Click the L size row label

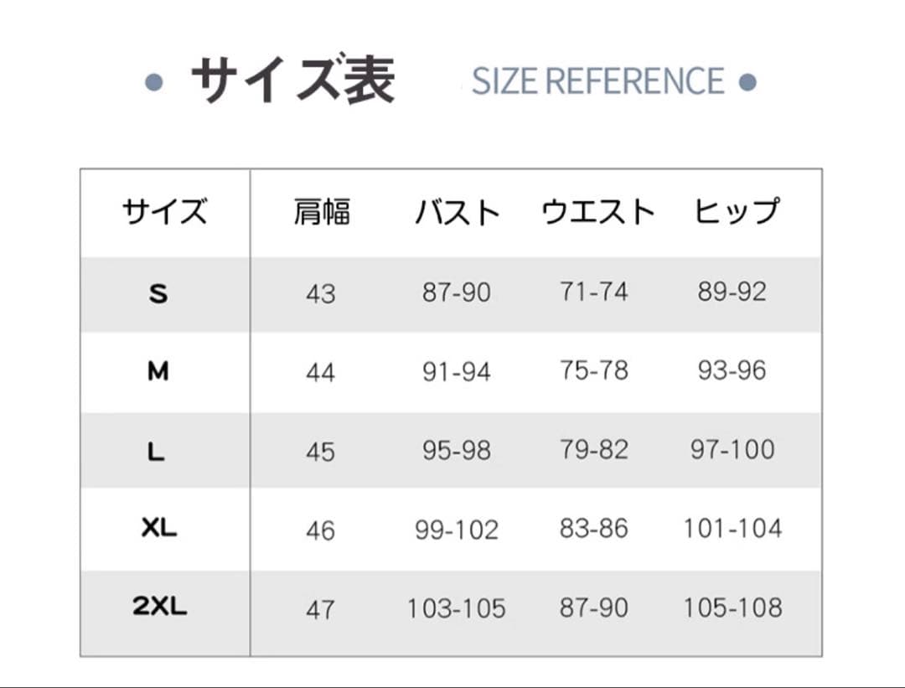156,453
